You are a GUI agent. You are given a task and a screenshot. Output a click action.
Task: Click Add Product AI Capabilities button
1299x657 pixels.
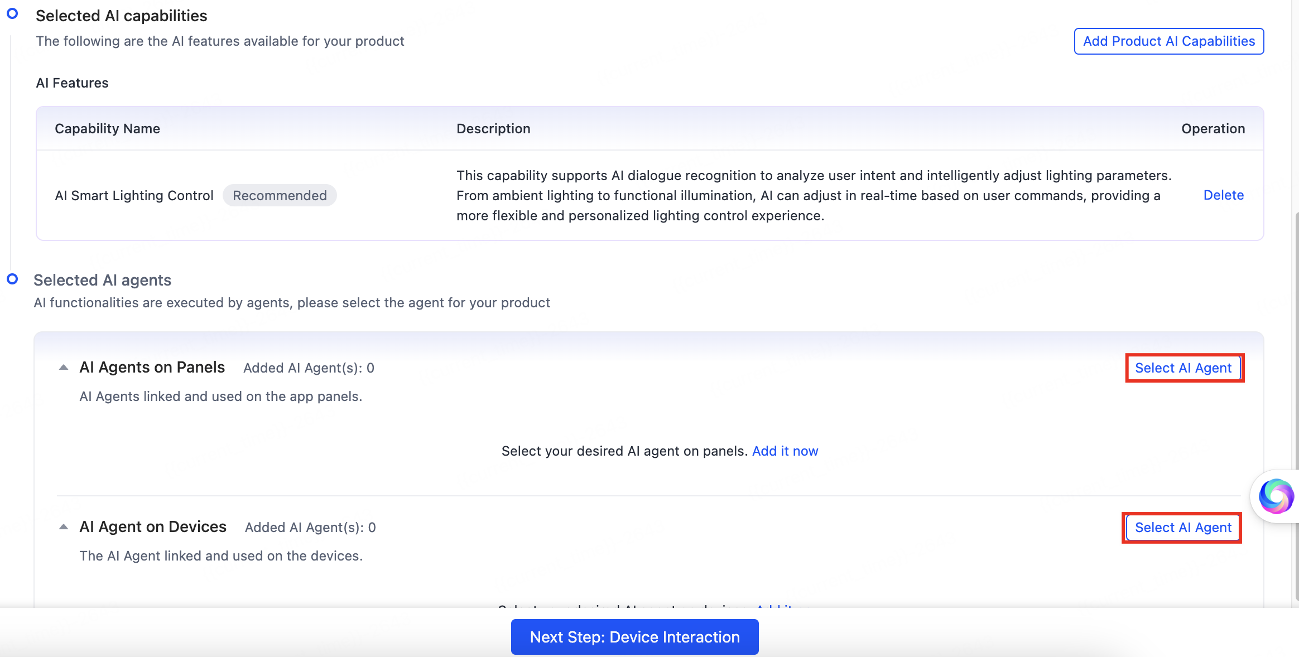tap(1169, 41)
